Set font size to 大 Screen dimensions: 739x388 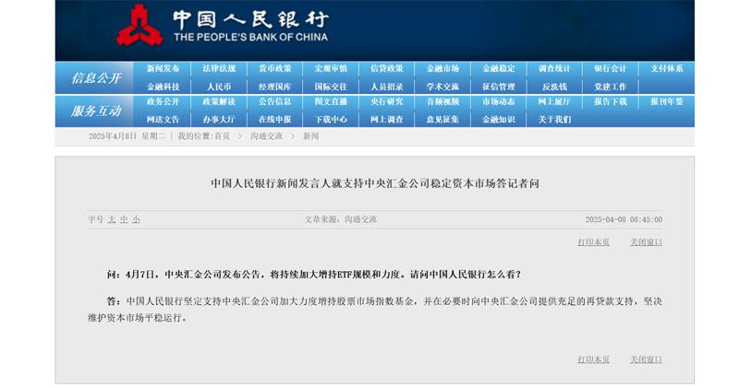click(112, 219)
